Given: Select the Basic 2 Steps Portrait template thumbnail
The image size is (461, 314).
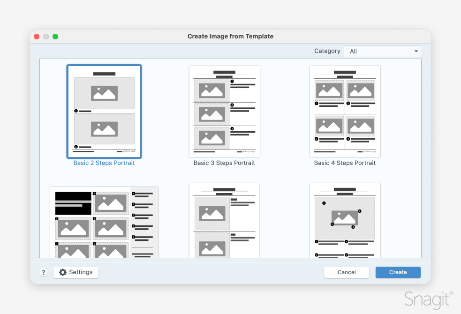Looking at the screenshot, I should [104, 112].
